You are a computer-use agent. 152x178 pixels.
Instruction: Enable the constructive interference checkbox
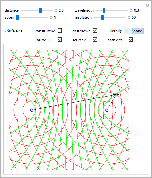point(60,31)
